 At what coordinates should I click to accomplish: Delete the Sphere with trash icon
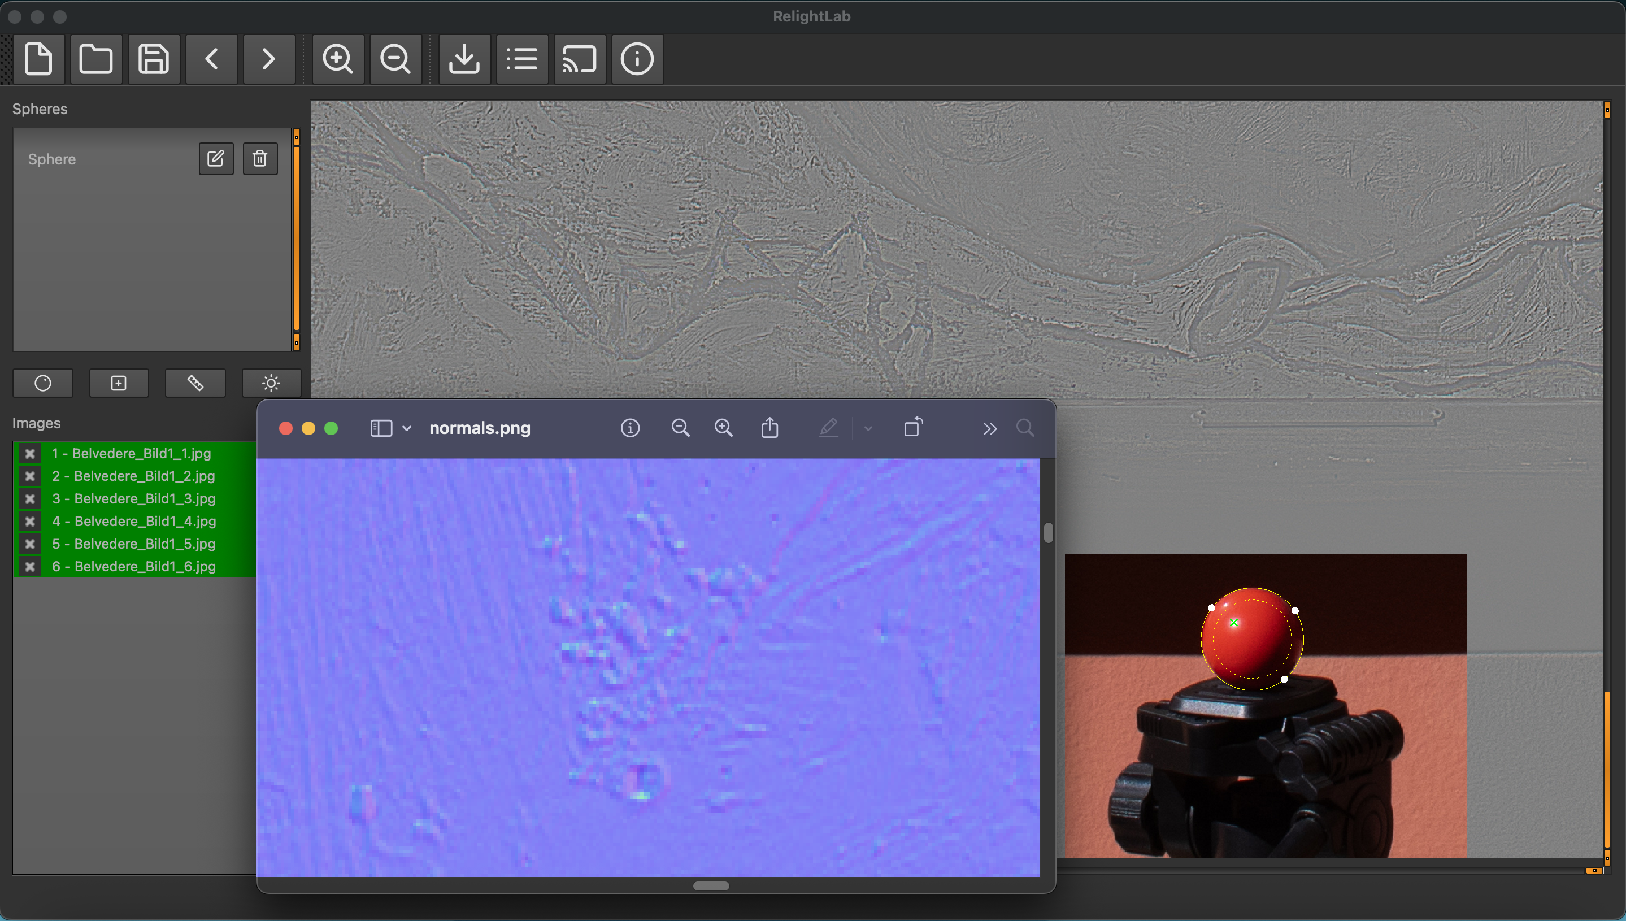coord(260,158)
